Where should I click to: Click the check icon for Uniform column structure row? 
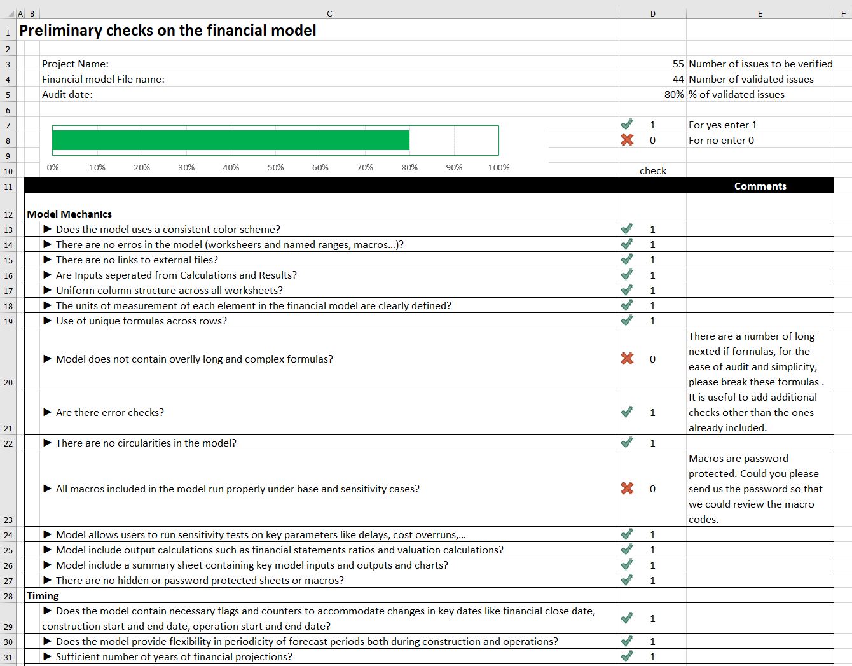pos(627,289)
